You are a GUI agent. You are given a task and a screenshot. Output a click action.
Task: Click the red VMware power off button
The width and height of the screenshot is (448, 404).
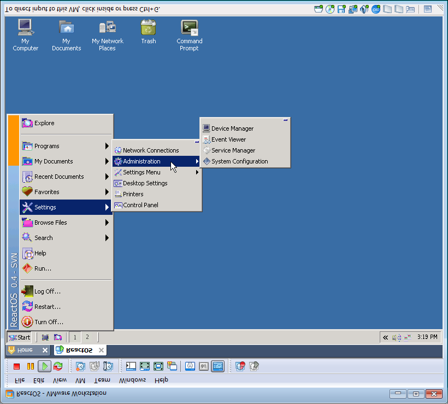coord(16,366)
